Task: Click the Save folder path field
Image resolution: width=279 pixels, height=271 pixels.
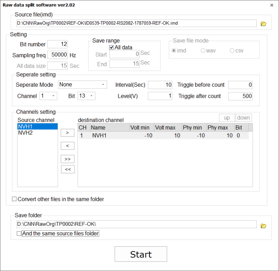Action: [x=136, y=224]
